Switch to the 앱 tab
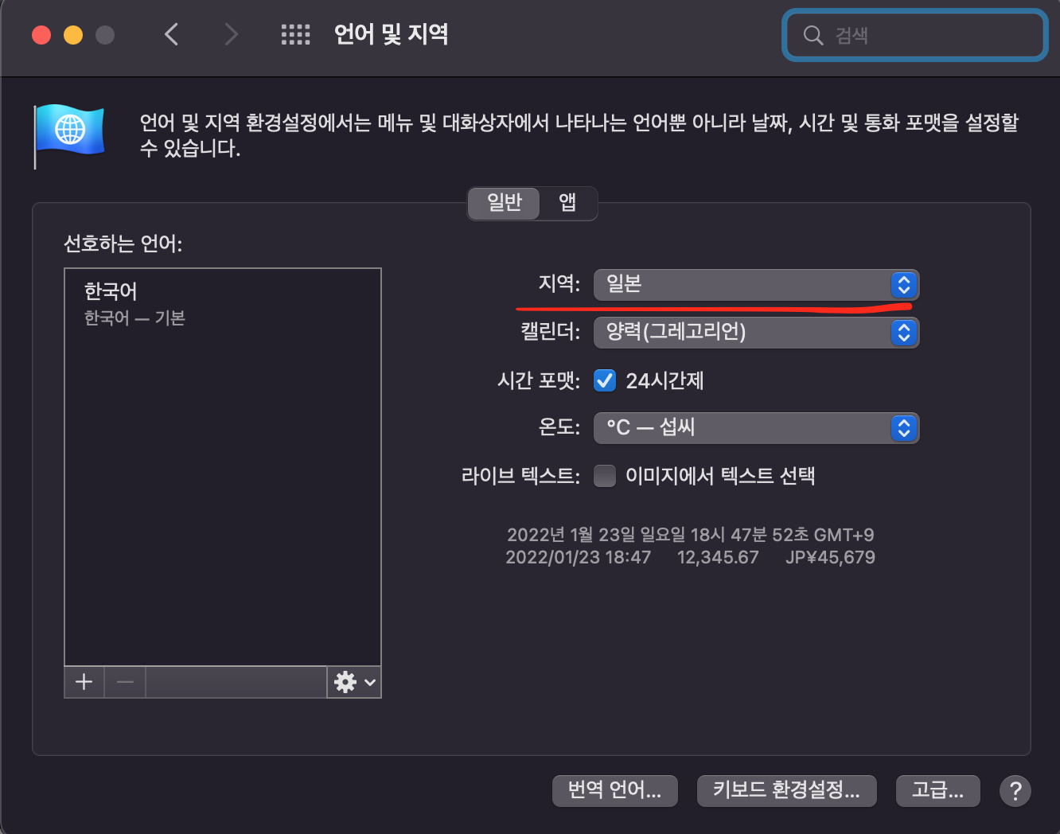This screenshot has width=1060, height=834. pos(567,203)
